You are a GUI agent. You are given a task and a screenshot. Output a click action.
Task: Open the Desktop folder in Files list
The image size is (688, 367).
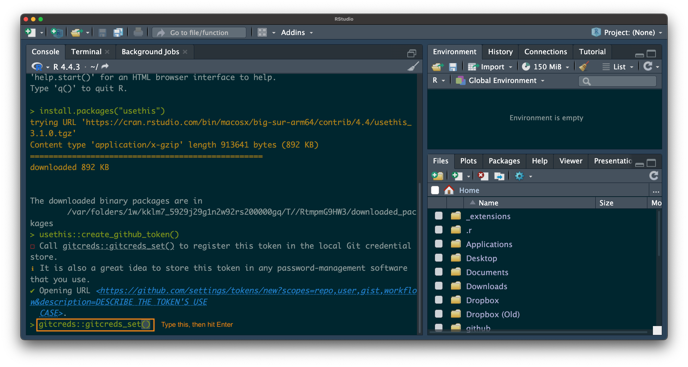(x=481, y=258)
